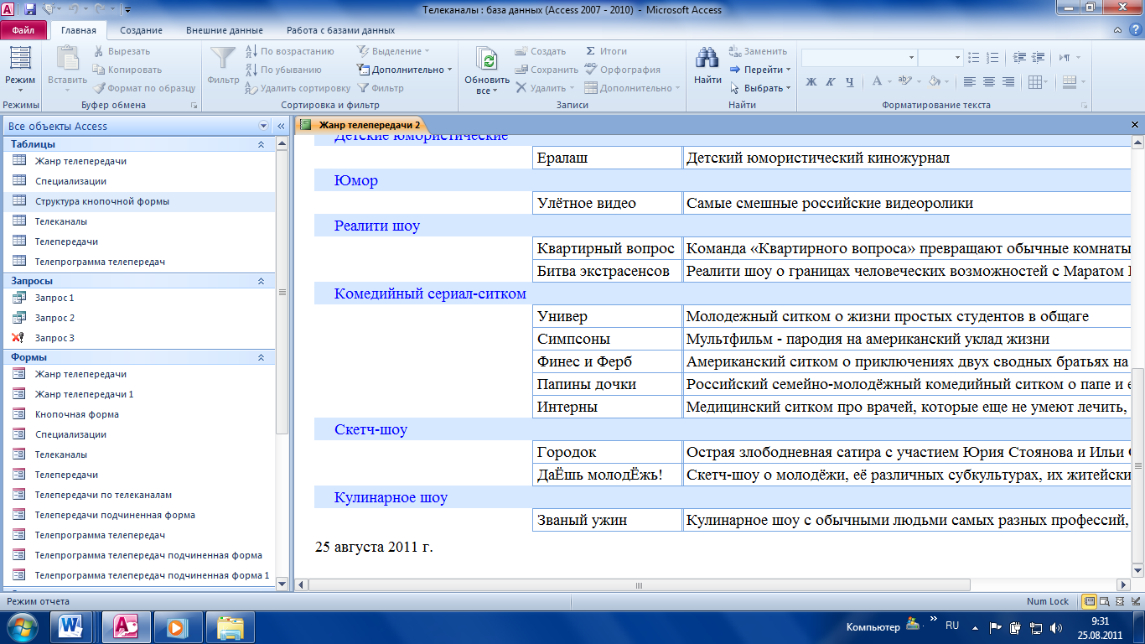The image size is (1145, 644).
Task: Switch to Работа с базами данных tab
Action: click(340, 30)
